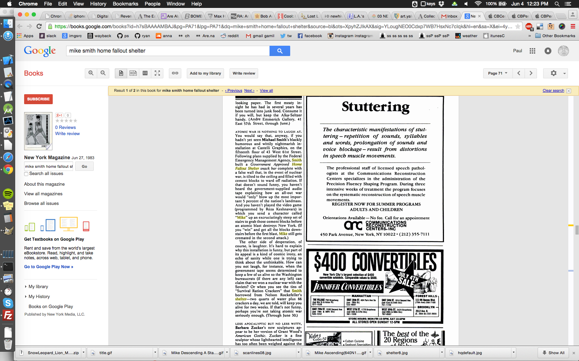Click Add to my library button
The width and height of the screenshot is (579, 361).
[x=205, y=73]
